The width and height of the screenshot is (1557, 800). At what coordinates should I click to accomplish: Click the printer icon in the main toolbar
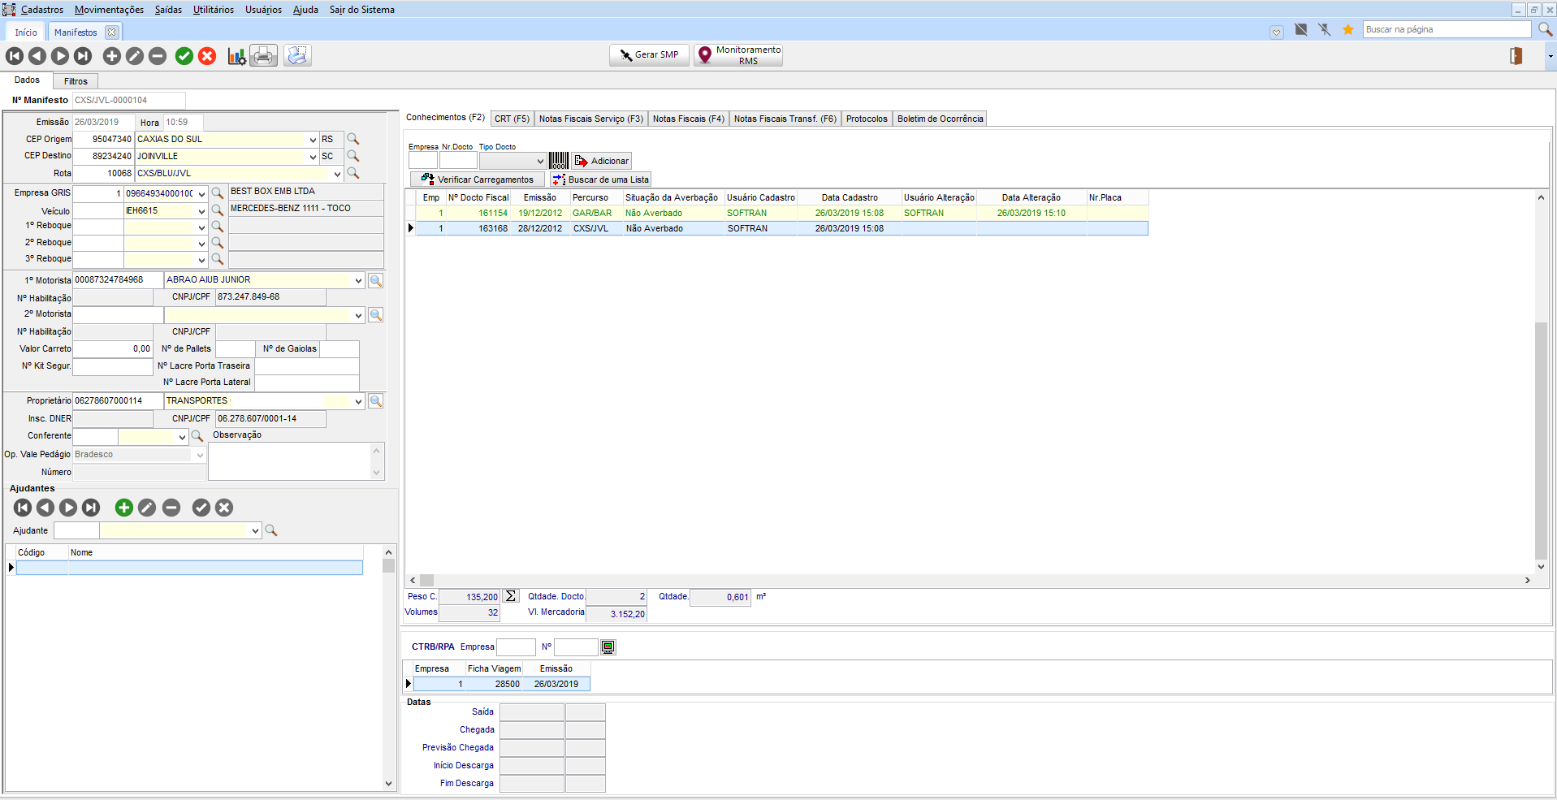click(x=263, y=55)
